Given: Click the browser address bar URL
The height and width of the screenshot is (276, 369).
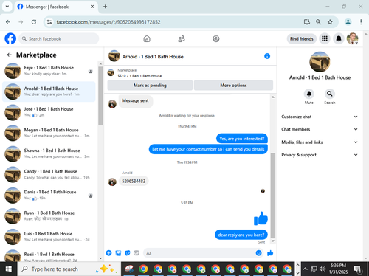Looking at the screenshot, I should [108, 22].
